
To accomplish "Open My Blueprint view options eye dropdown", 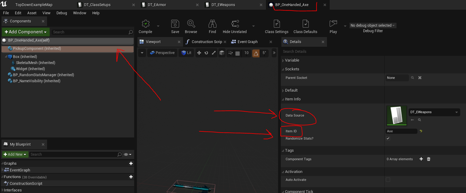I will click(x=128, y=154).
